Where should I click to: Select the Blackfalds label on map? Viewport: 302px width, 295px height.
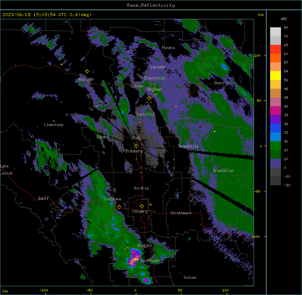(x=155, y=78)
